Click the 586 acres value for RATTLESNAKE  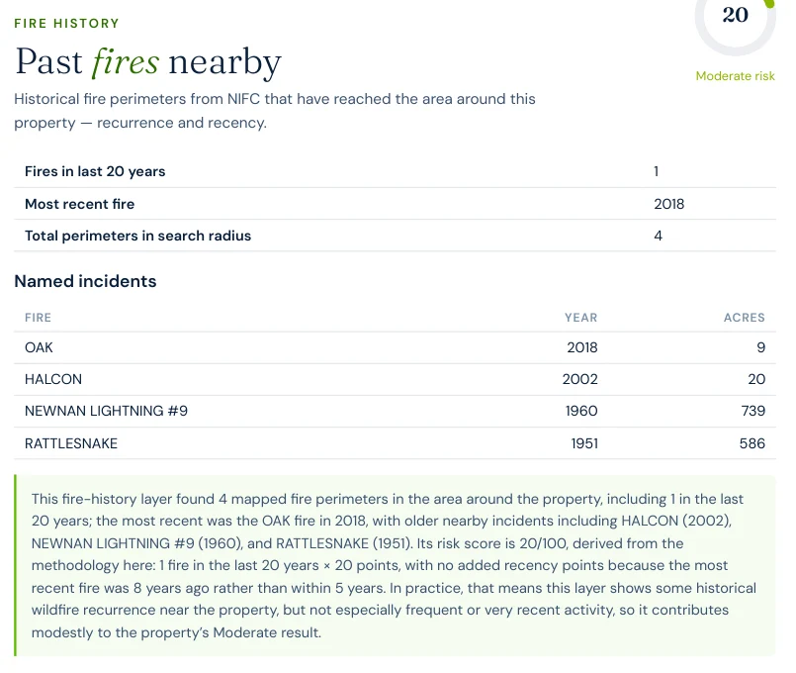[x=752, y=443]
